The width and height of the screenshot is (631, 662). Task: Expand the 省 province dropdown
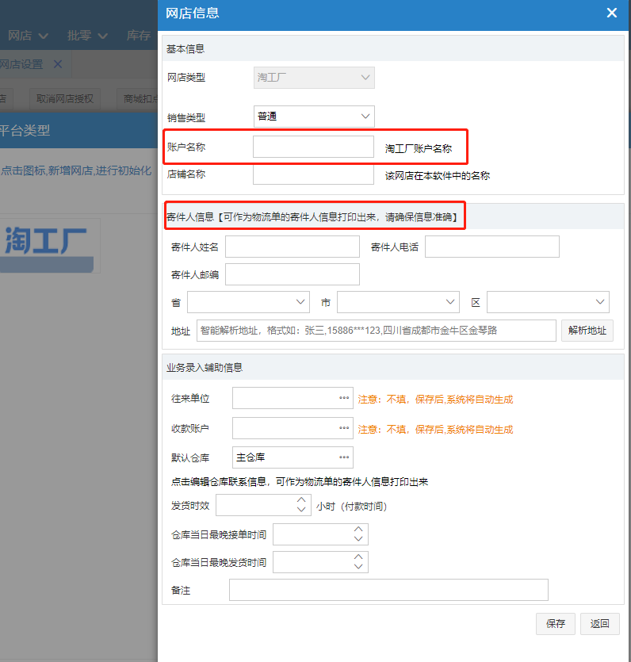click(x=248, y=302)
